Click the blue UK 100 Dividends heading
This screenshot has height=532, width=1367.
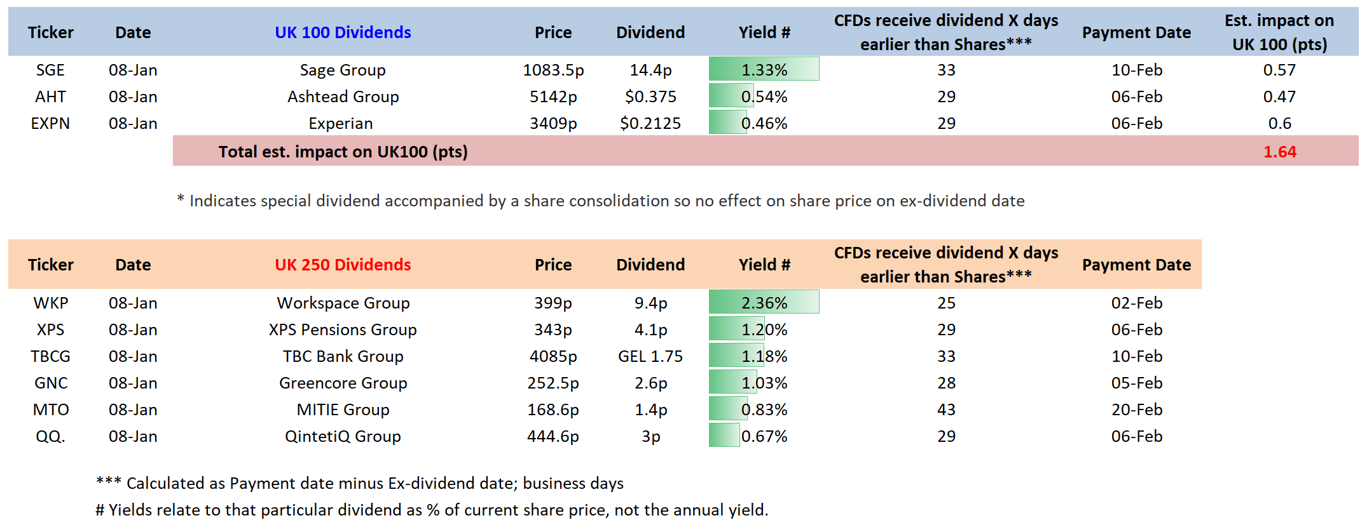[343, 32]
